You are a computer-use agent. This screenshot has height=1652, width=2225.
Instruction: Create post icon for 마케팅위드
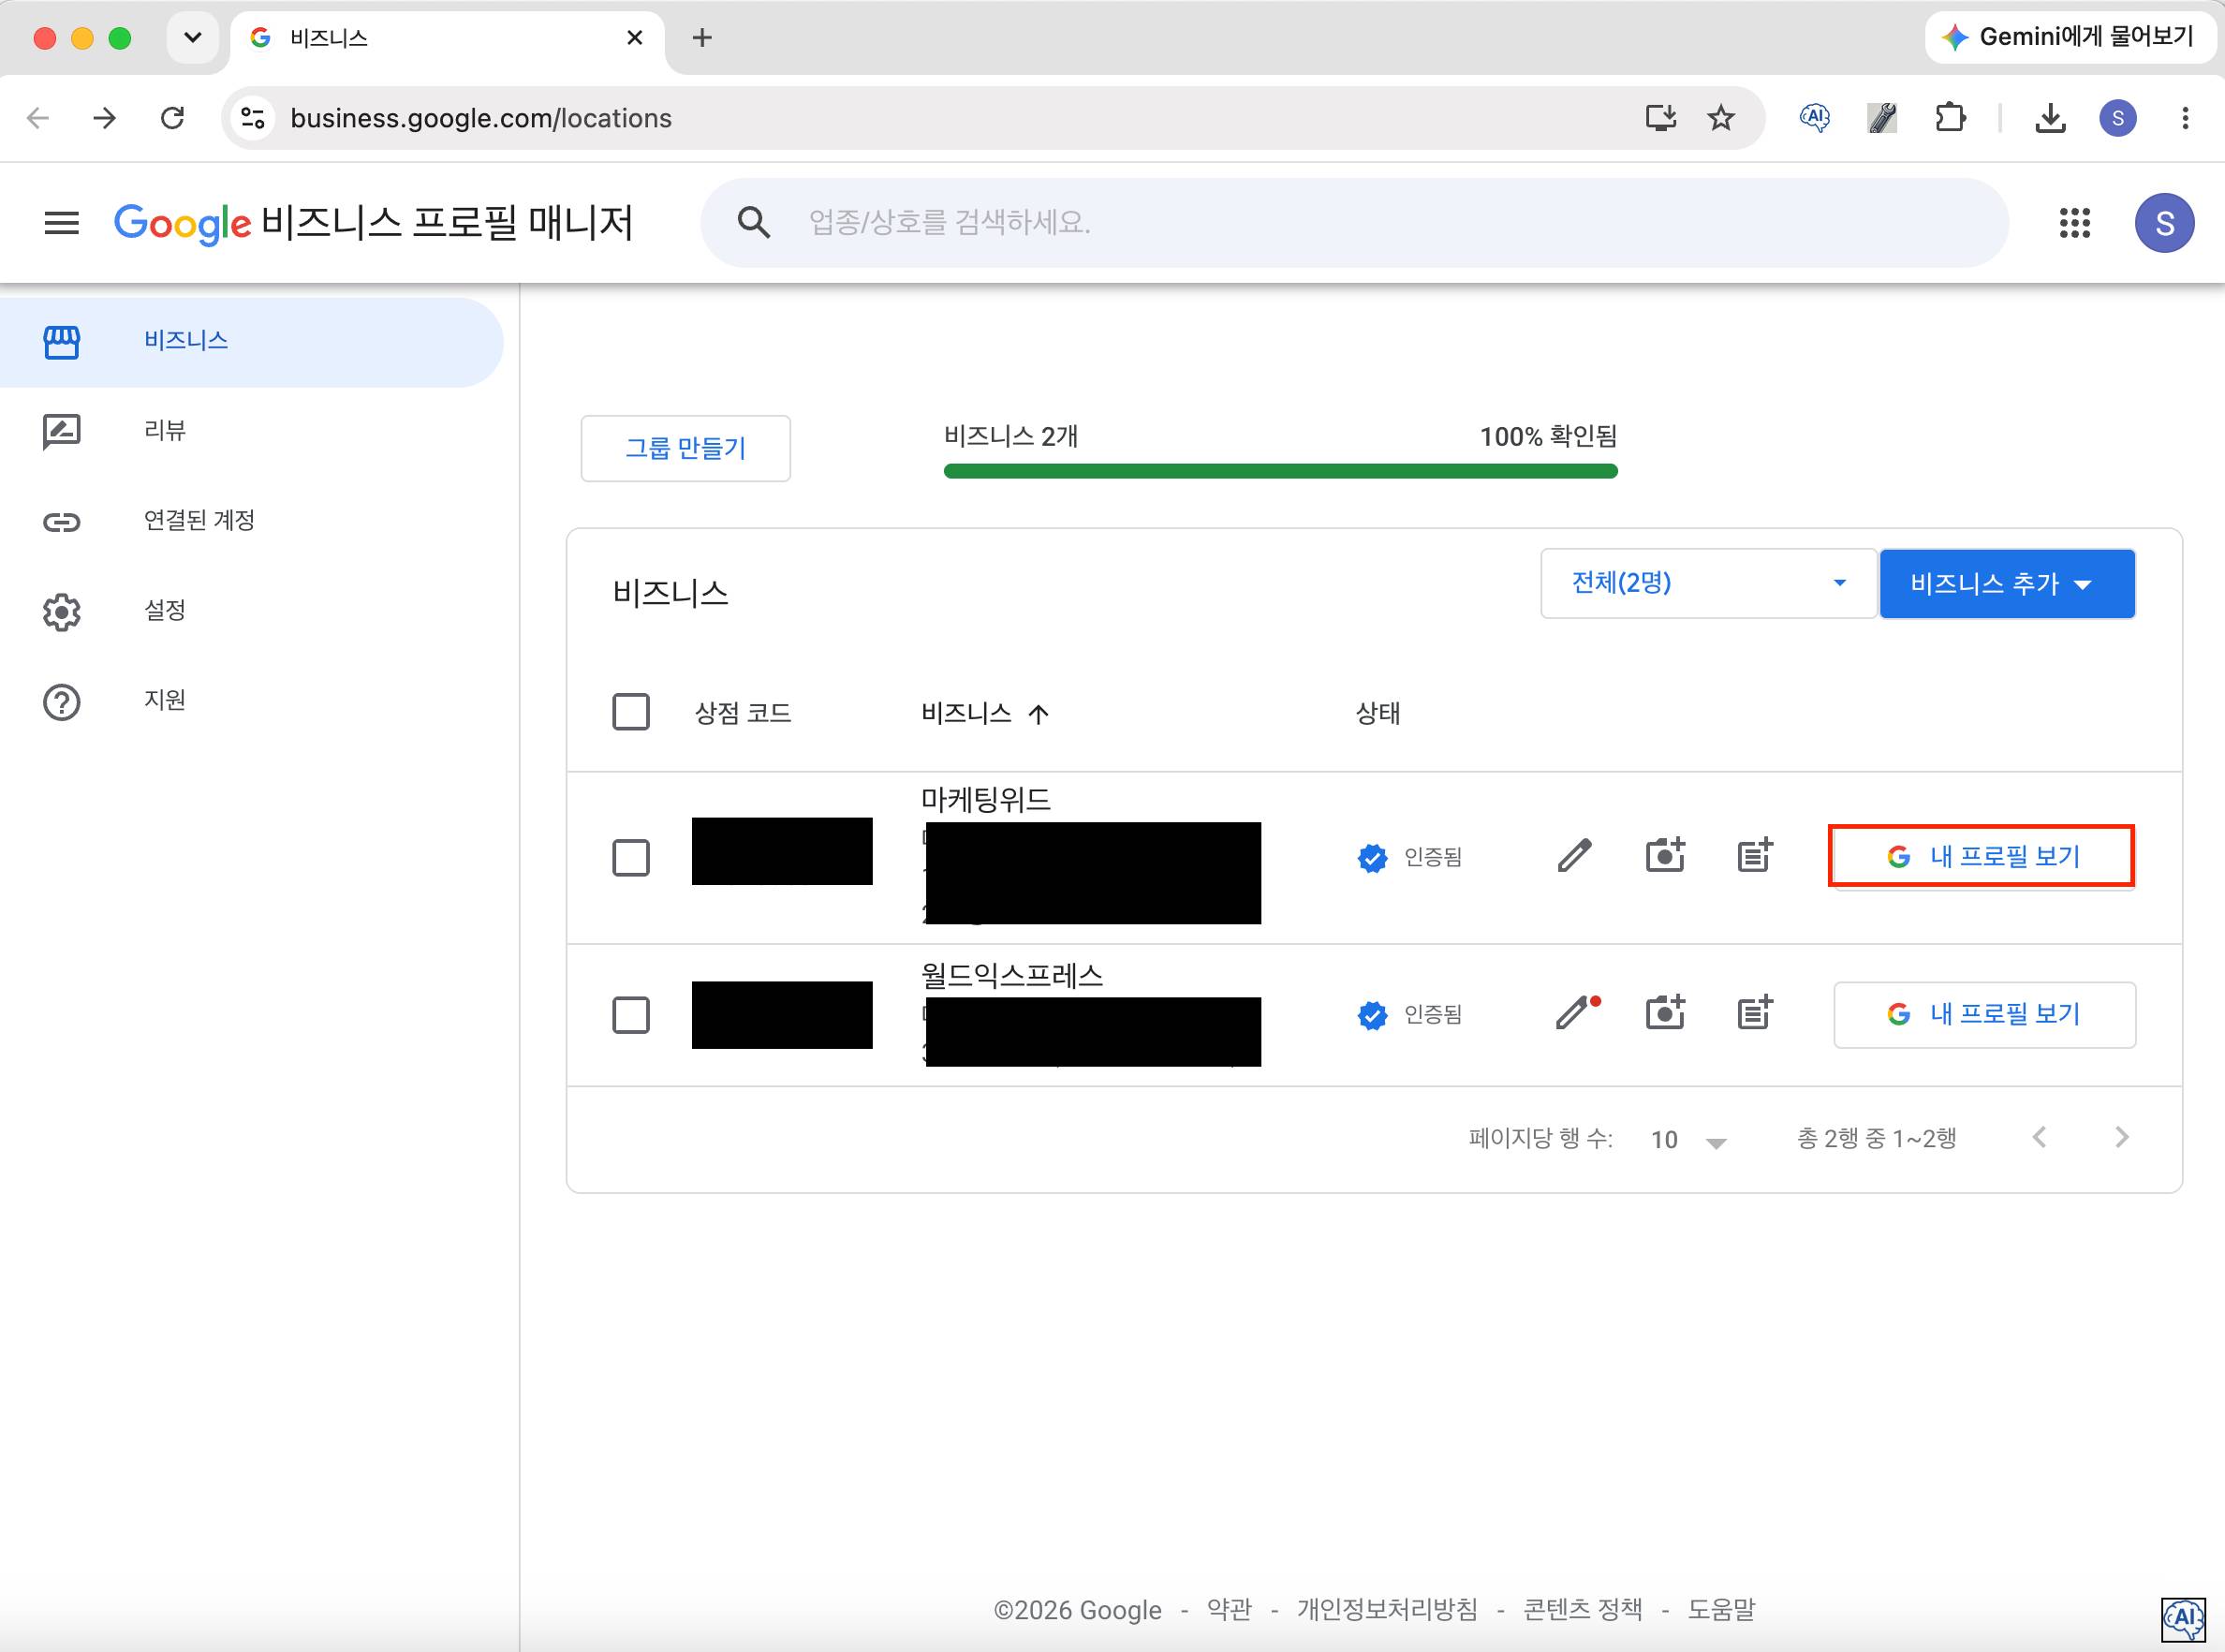(1755, 856)
